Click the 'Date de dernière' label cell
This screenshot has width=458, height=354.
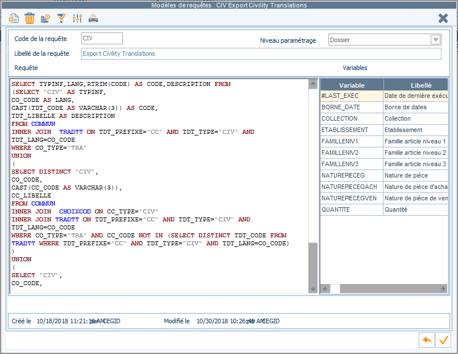pyautogui.click(x=416, y=96)
